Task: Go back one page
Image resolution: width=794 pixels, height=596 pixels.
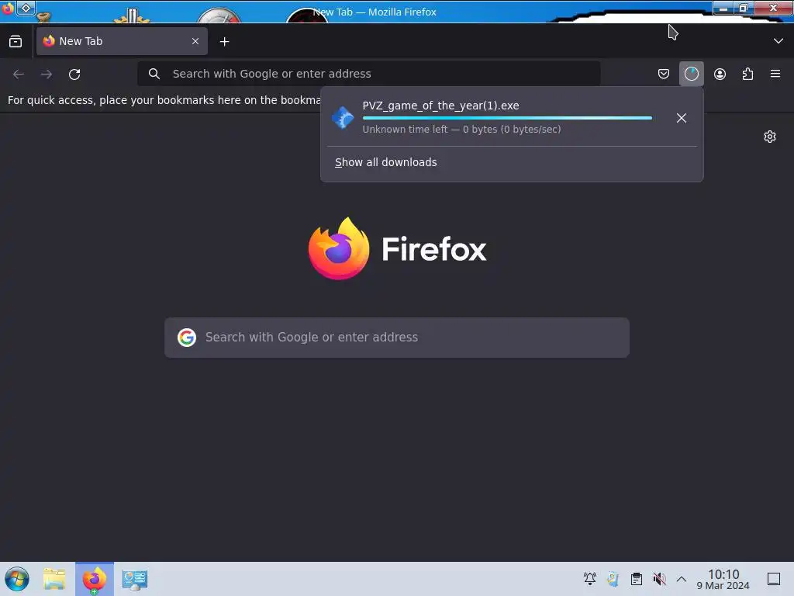Action: click(19, 74)
